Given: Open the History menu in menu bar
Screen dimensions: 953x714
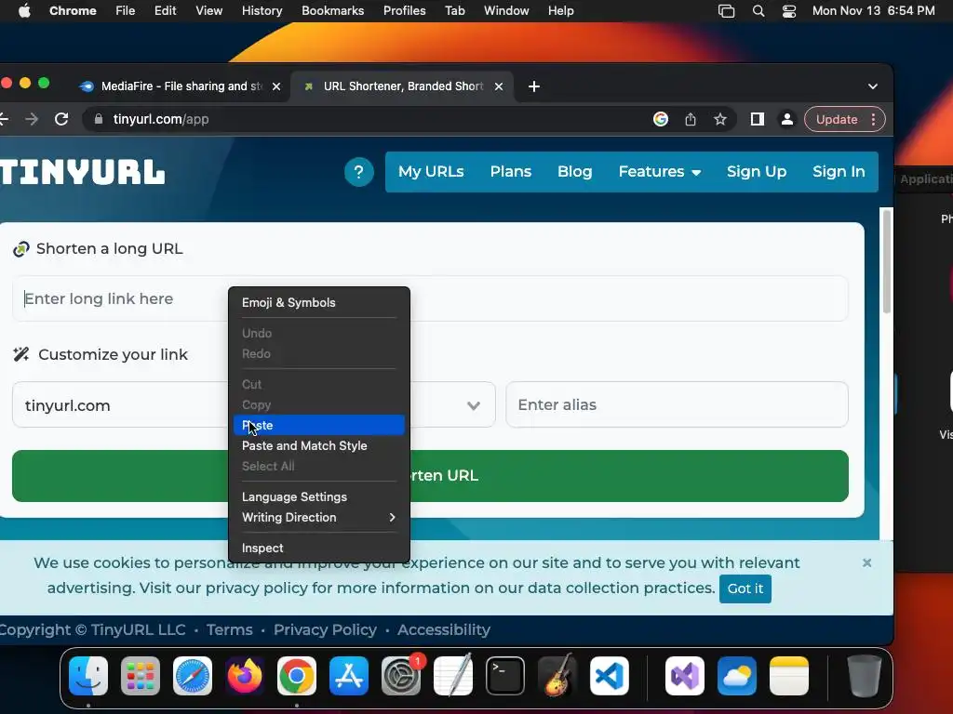Looking at the screenshot, I should 262,10.
